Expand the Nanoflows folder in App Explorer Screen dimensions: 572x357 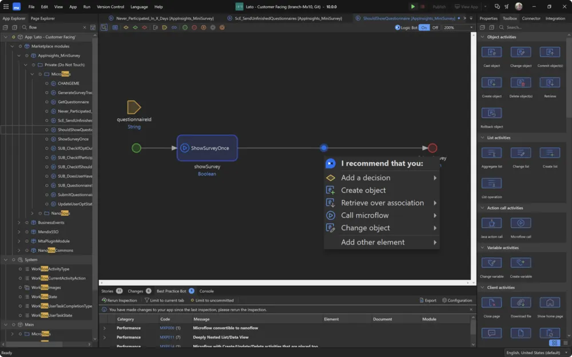32,213
